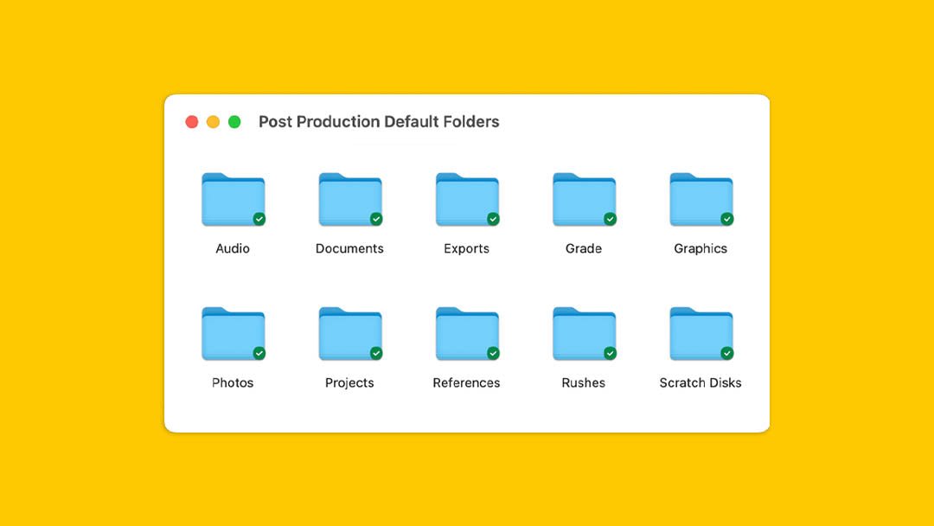Click the green zoom traffic light button
The height and width of the screenshot is (526, 934).
tap(233, 122)
